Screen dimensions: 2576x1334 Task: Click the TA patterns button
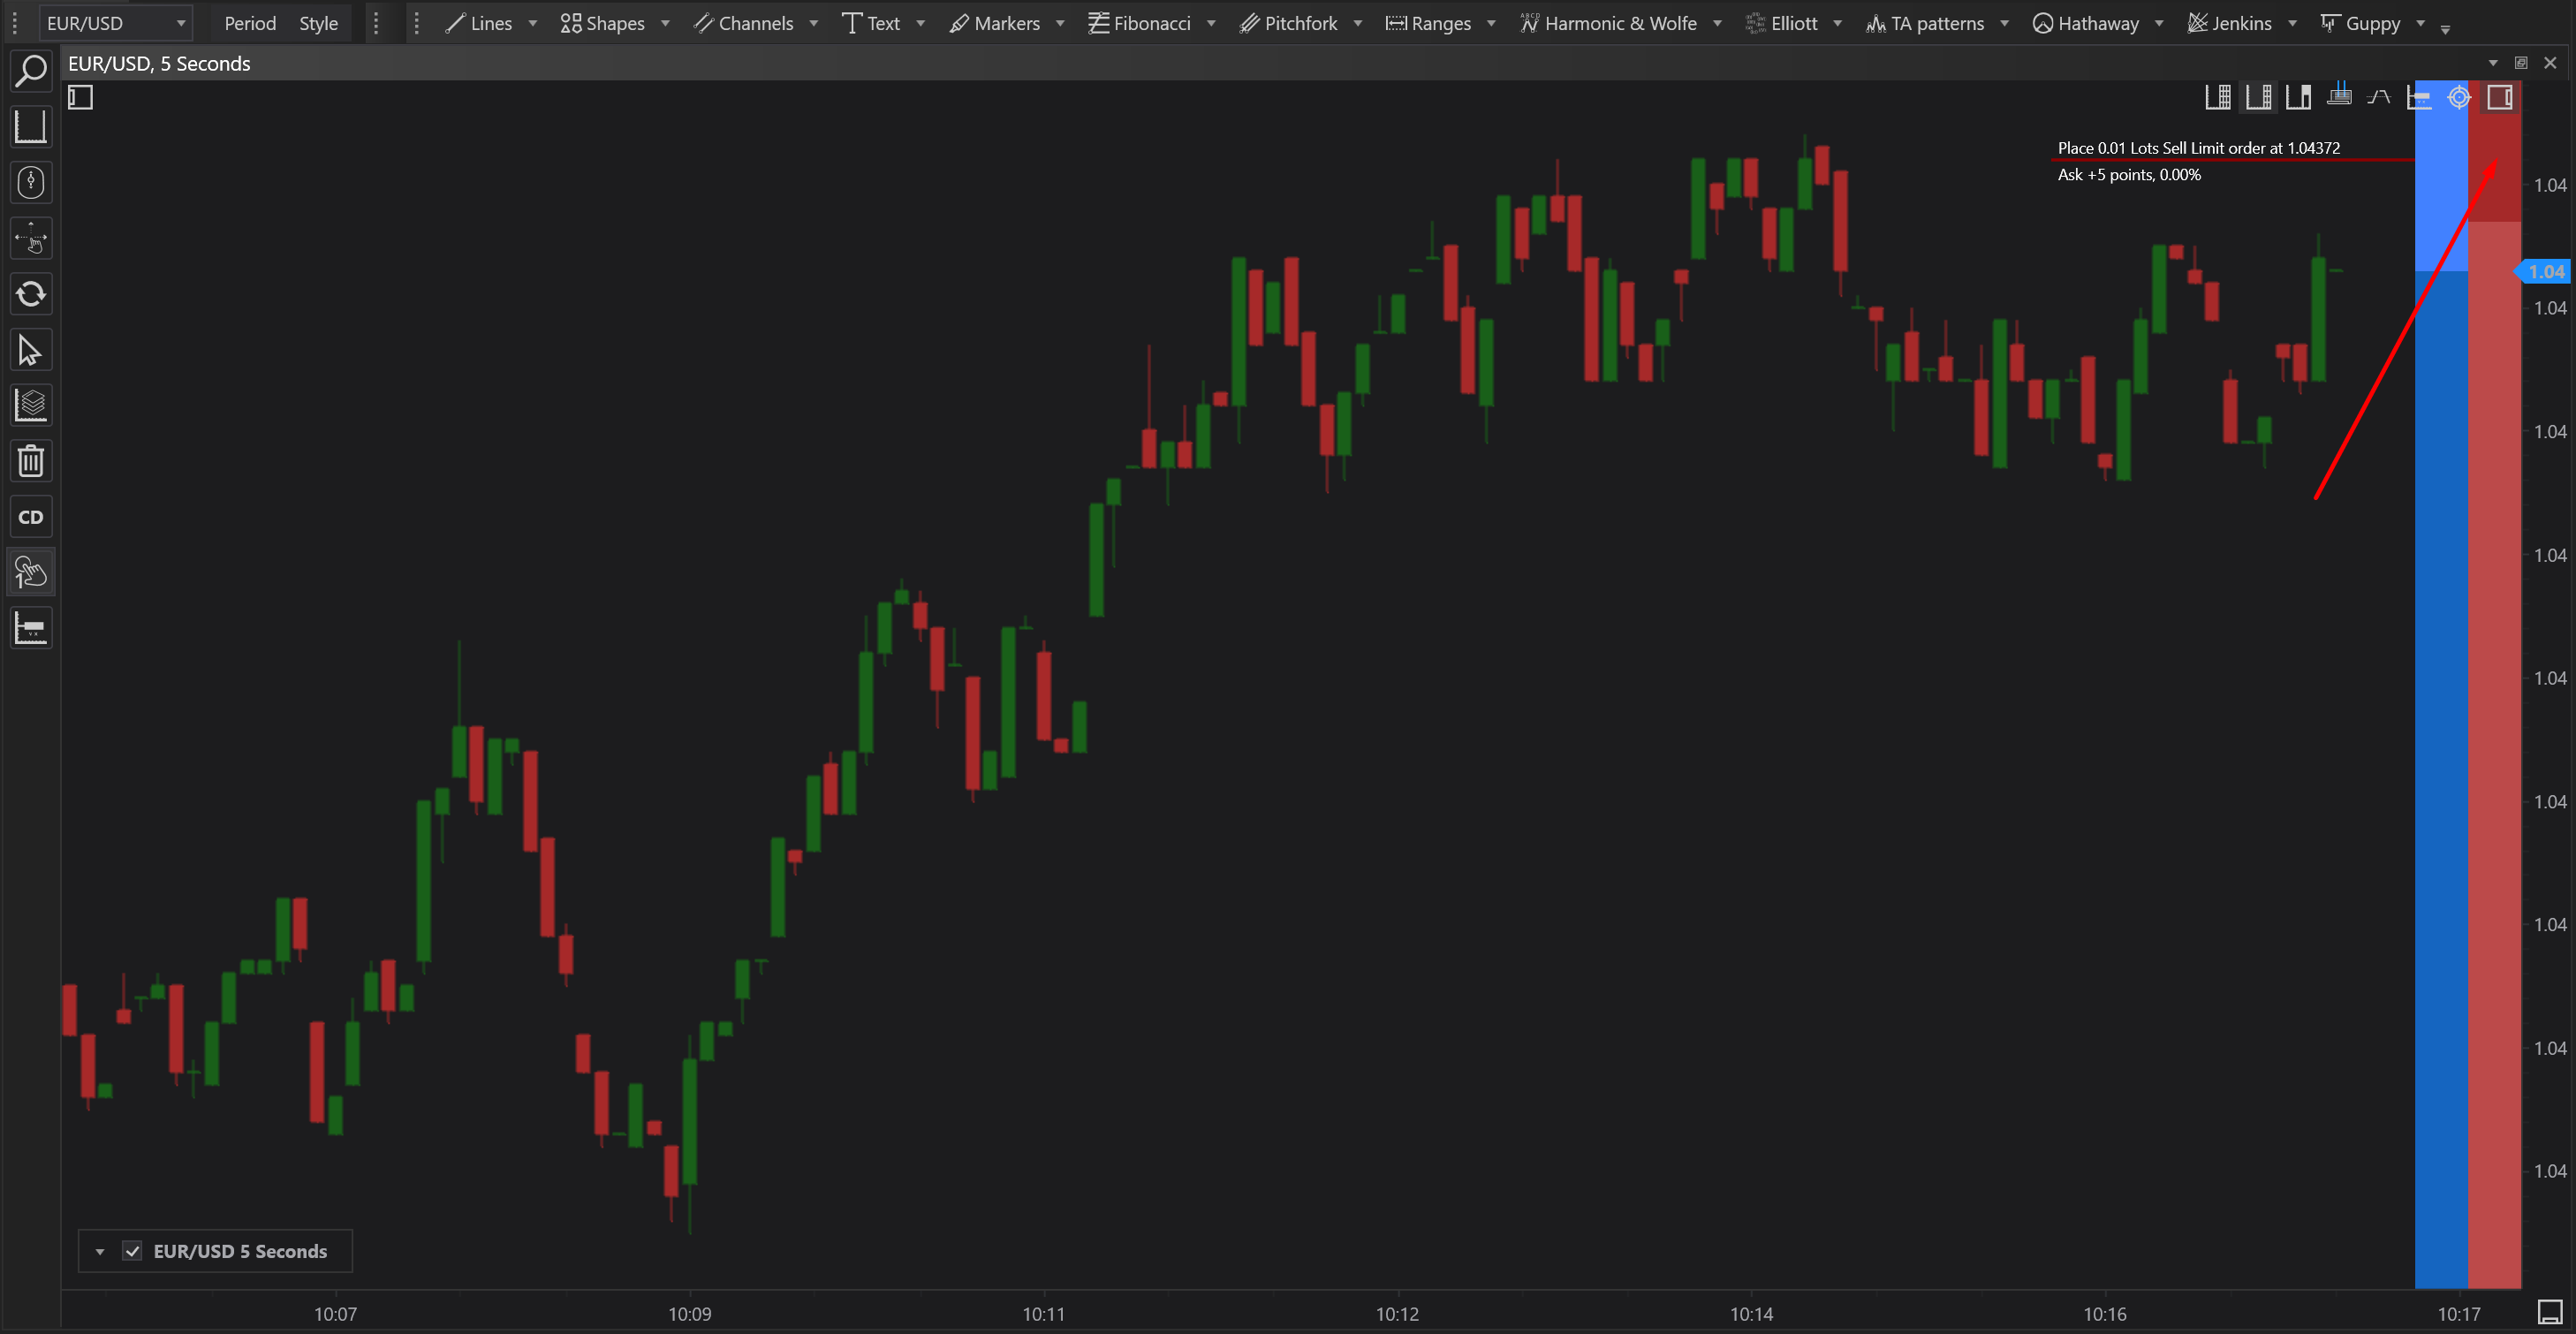tap(1925, 23)
